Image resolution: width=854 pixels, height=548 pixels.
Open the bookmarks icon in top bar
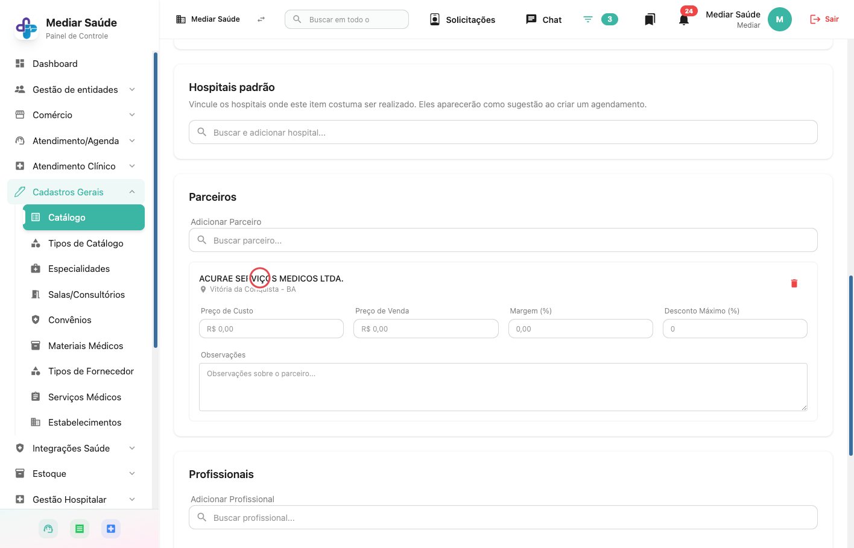coord(650,20)
